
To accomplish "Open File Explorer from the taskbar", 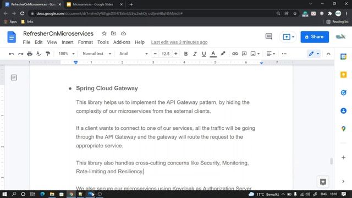I will click(52, 194).
